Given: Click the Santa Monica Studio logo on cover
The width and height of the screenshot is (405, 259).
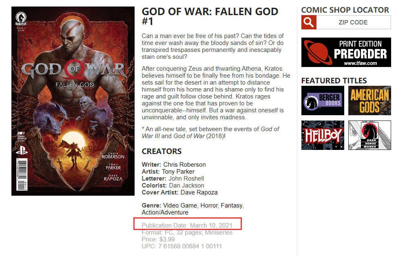Looking at the screenshot, I should click(22, 136).
